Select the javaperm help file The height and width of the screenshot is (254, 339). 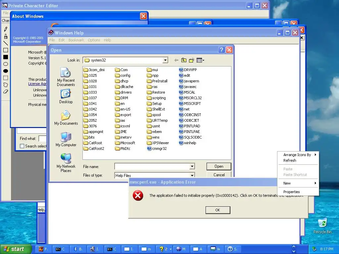pos(189,81)
